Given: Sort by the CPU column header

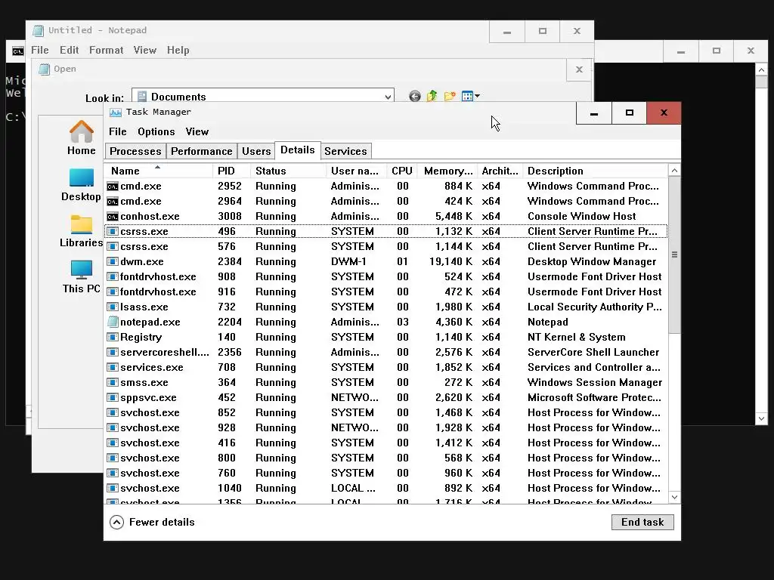Looking at the screenshot, I should click(x=402, y=171).
